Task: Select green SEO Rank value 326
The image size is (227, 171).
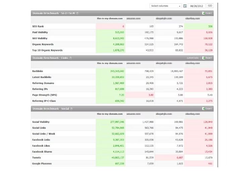Action: pyautogui.click(x=210, y=26)
